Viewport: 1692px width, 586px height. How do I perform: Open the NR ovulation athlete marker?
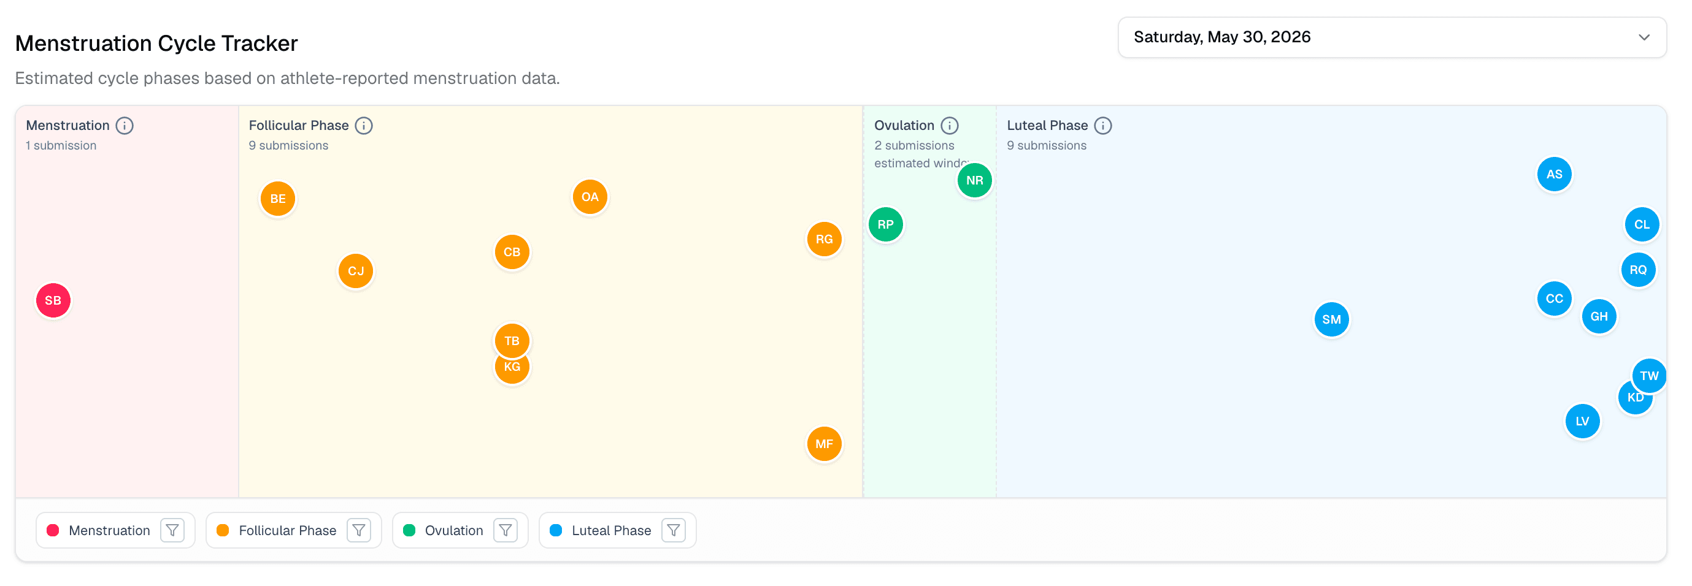pos(974,180)
